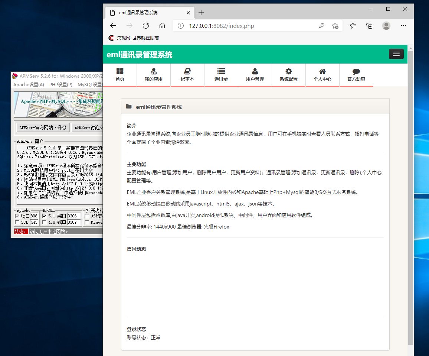Enable MySQL 4.0 checkbox in APMServ

(x=44, y=222)
